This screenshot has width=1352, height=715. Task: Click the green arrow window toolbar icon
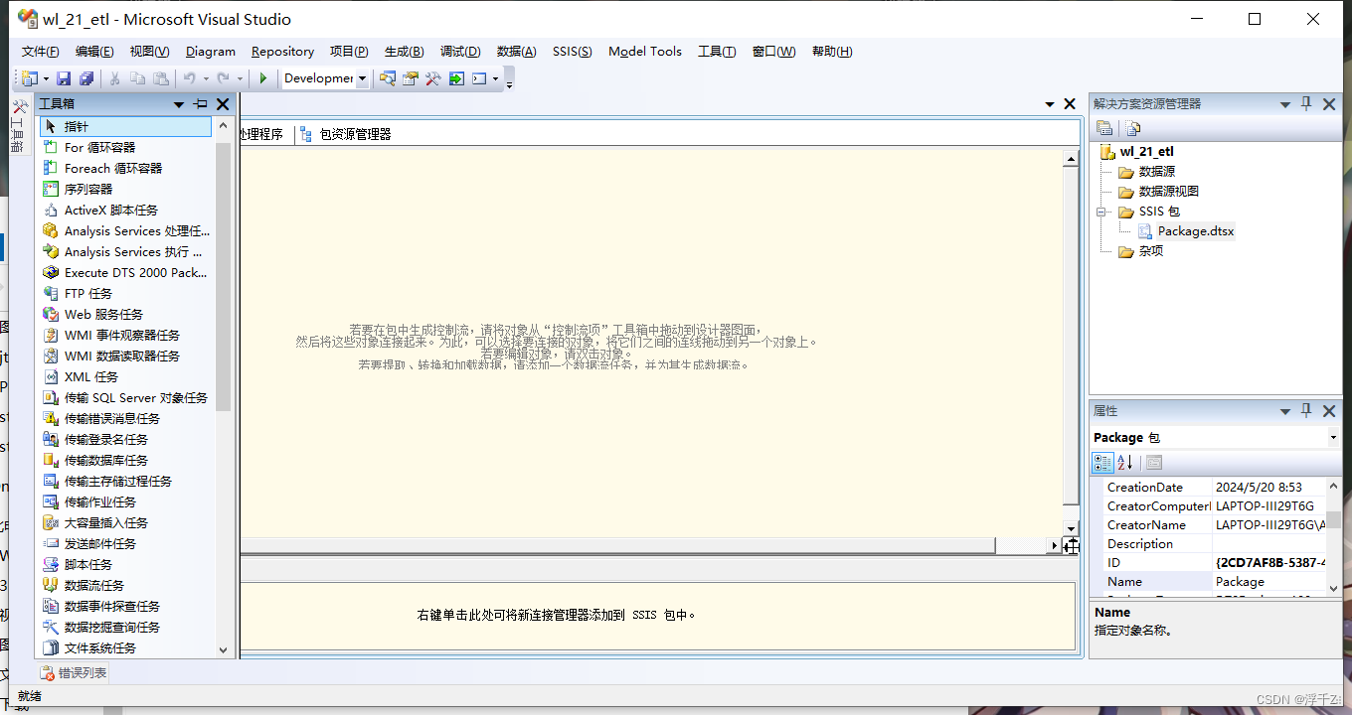(456, 78)
